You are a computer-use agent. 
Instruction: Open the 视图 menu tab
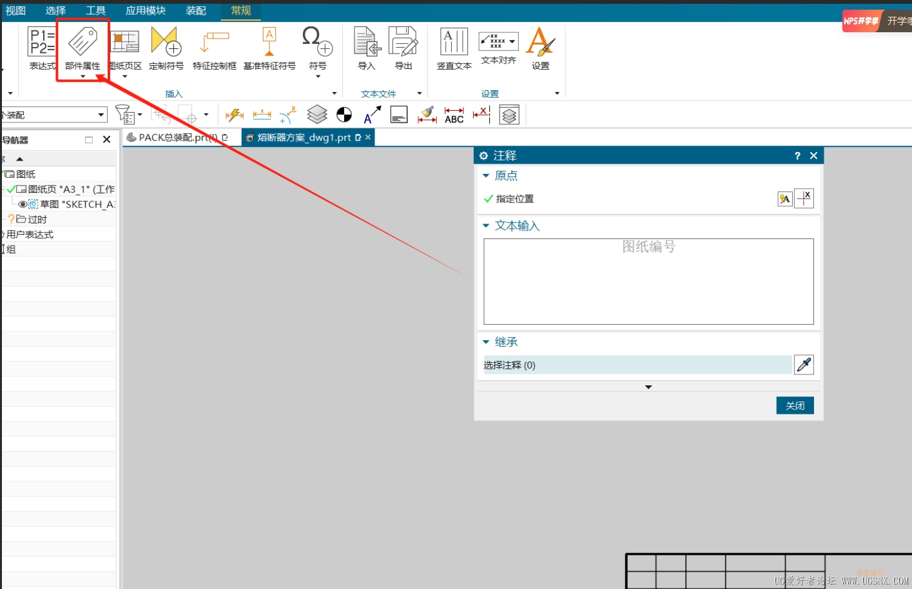[x=15, y=11]
